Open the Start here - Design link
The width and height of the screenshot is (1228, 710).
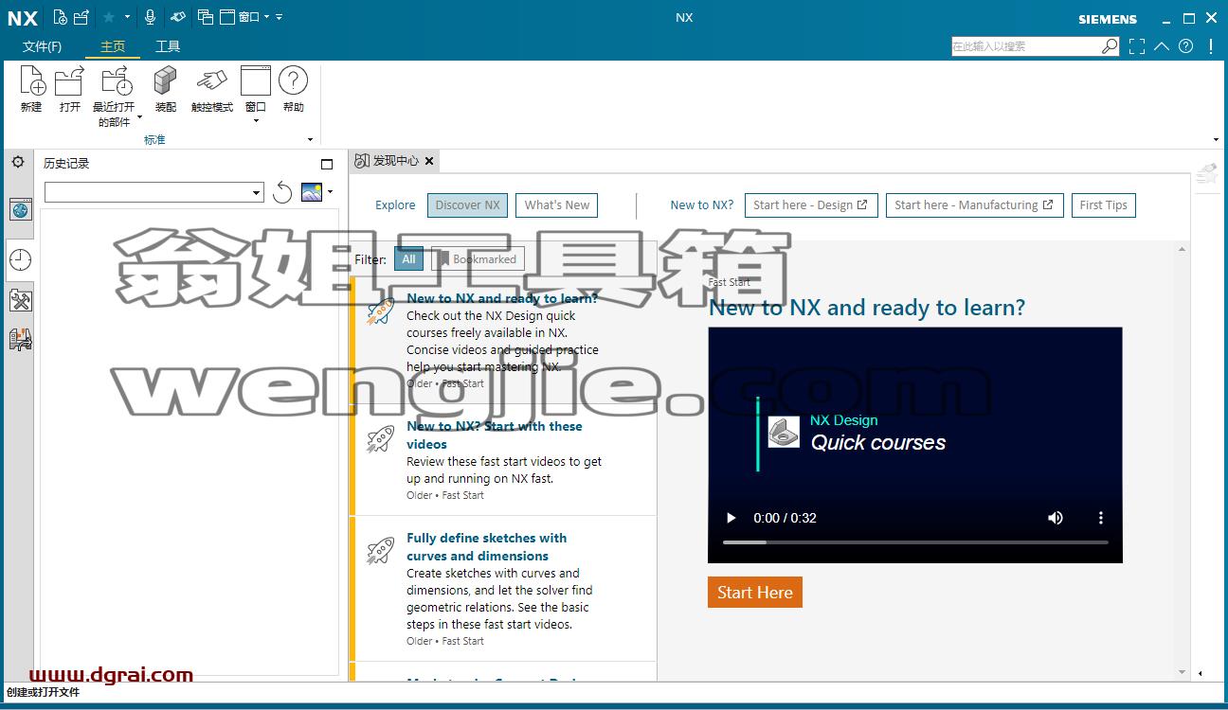point(810,205)
